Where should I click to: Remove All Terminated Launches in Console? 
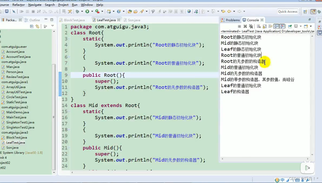pos(251,26)
